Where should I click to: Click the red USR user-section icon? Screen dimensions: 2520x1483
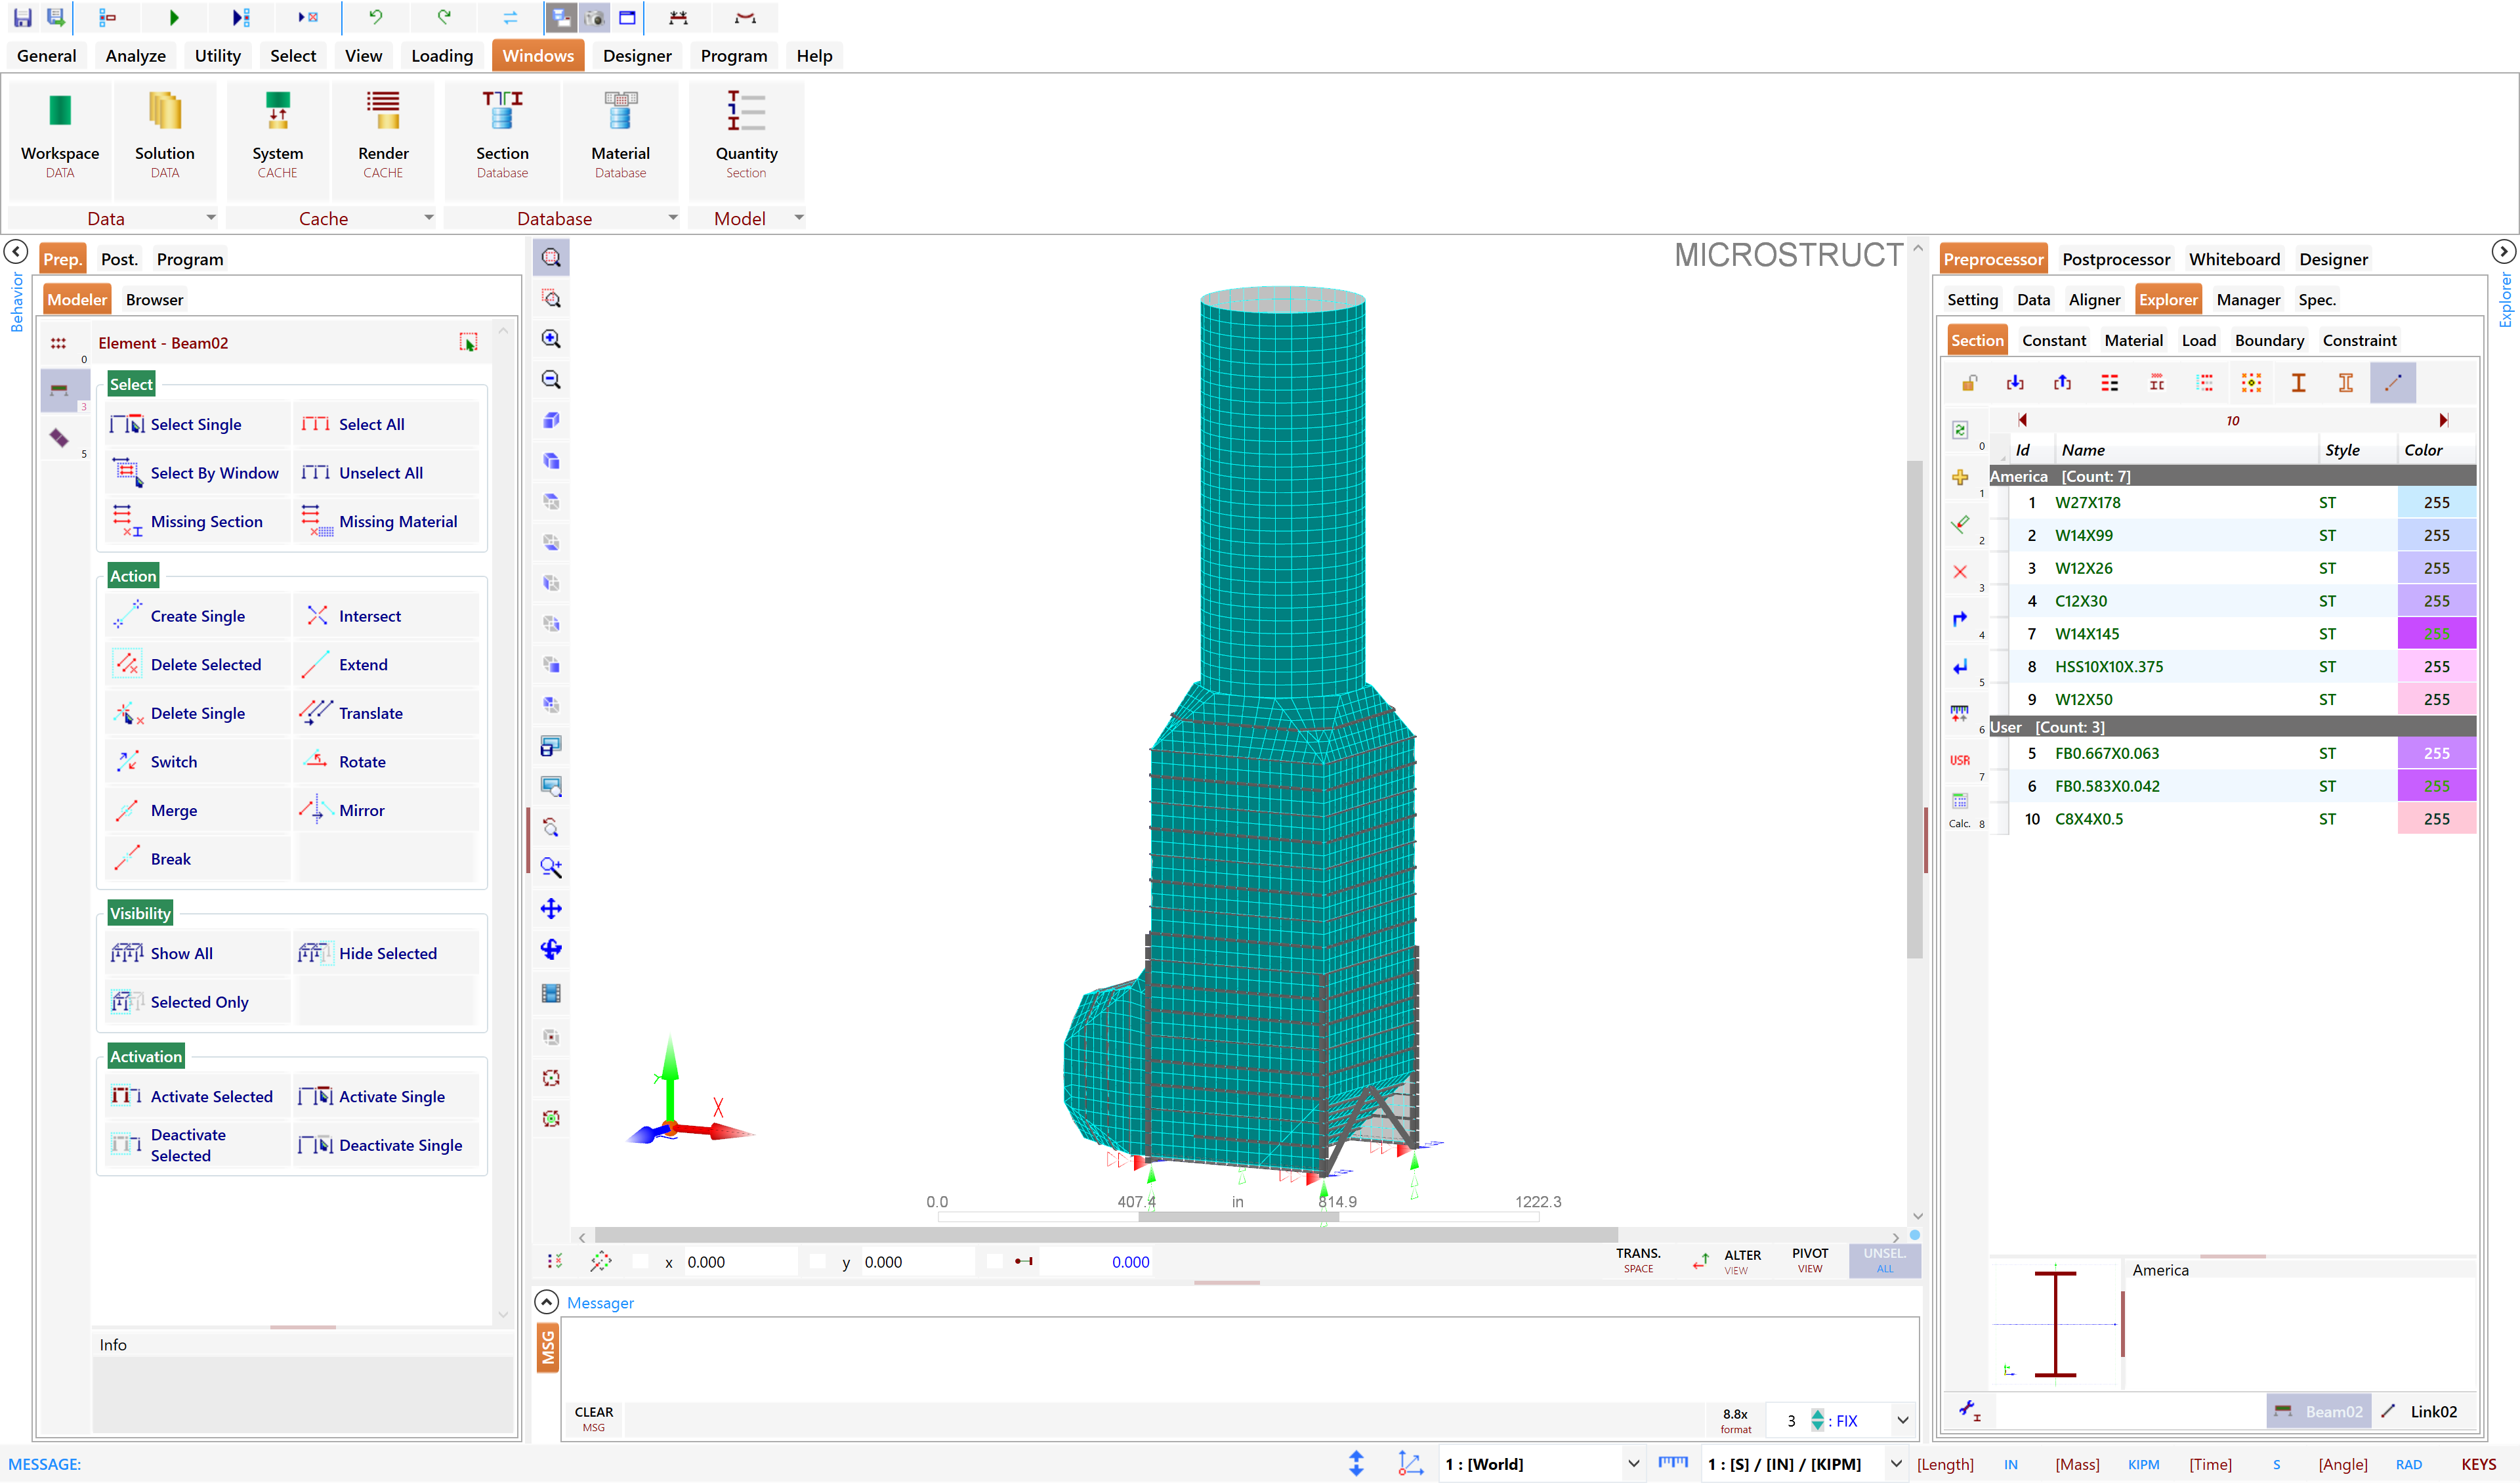1960,760
